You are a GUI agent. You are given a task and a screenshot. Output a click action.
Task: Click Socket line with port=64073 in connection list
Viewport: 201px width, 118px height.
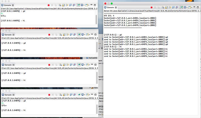coord(130,23)
